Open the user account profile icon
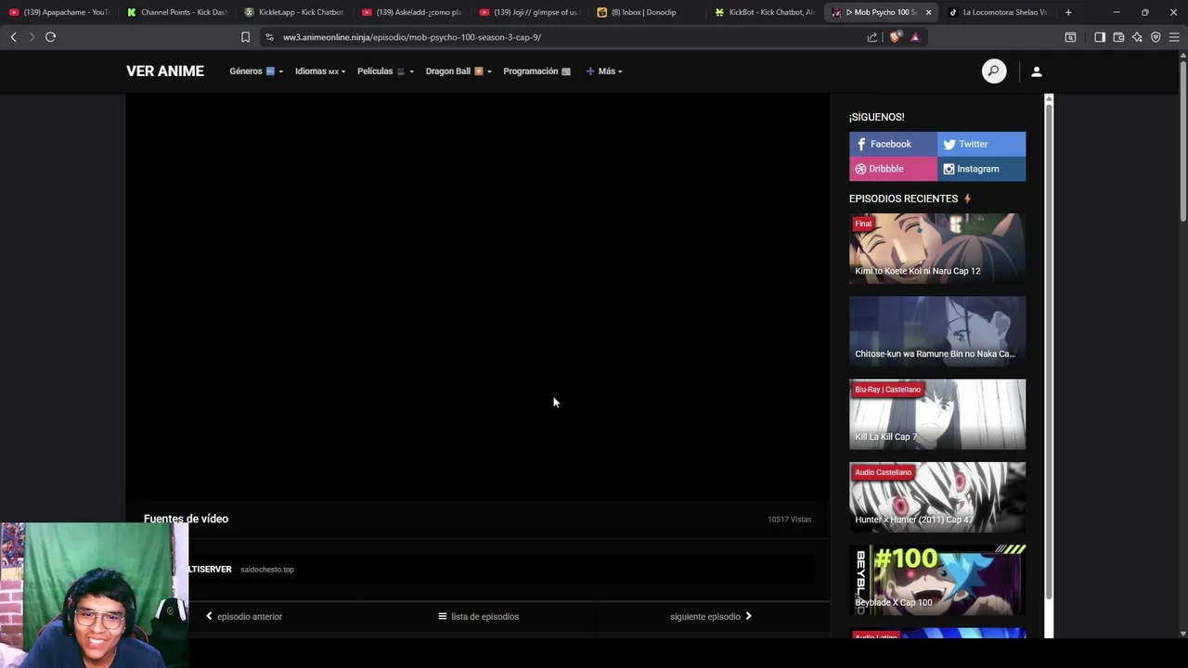Viewport: 1188px width, 668px height. (x=1037, y=71)
